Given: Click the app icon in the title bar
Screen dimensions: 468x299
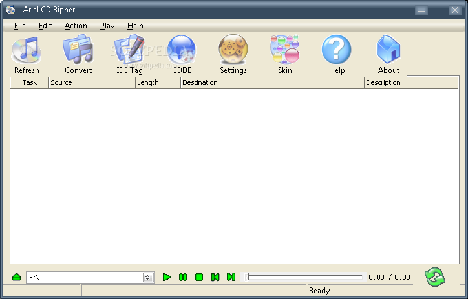Looking at the screenshot, I should click(10, 10).
